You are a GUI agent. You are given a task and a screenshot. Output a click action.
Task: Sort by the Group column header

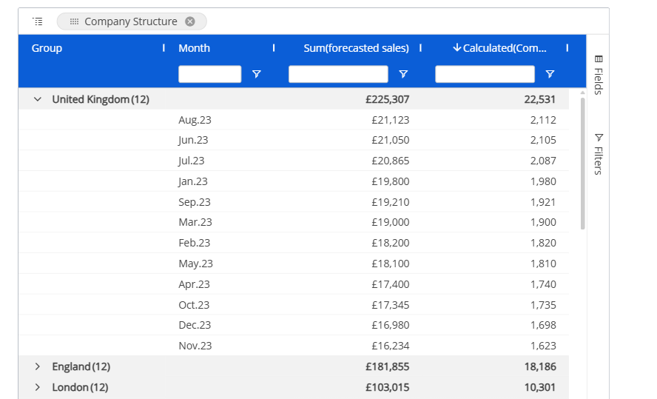pyautogui.click(x=47, y=48)
